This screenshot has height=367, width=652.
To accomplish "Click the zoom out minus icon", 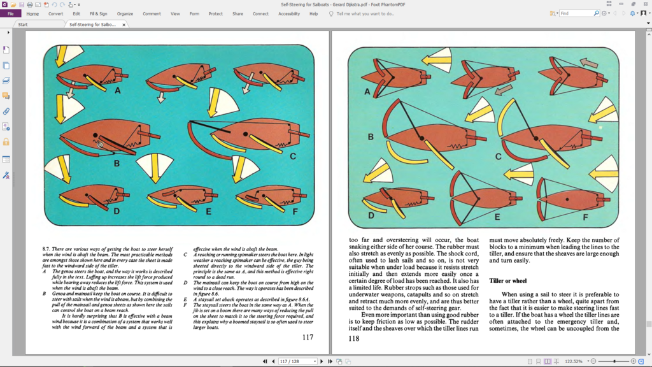I will click(593, 361).
